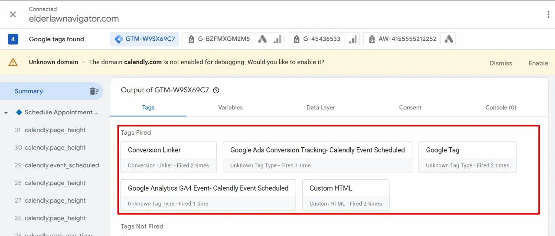Switch to the Consent tab
555x236 pixels.
pyautogui.click(x=410, y=107)
